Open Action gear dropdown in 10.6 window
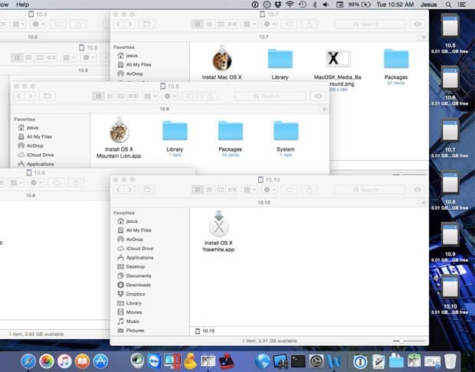The height and width of the screenshot is (372, 475). [89, 57]
